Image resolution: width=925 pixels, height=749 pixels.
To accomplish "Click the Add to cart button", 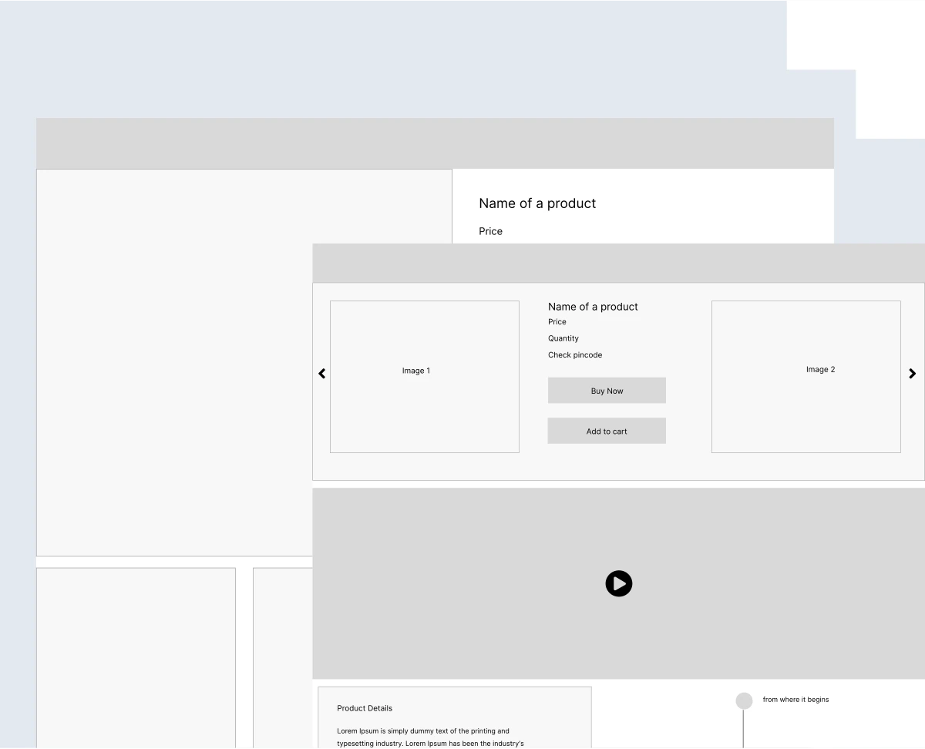I will [x=607, y=432].
